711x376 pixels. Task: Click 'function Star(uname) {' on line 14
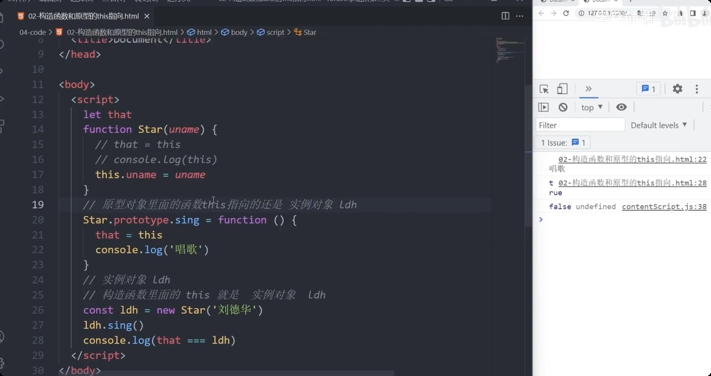click(x=150, y=130)
